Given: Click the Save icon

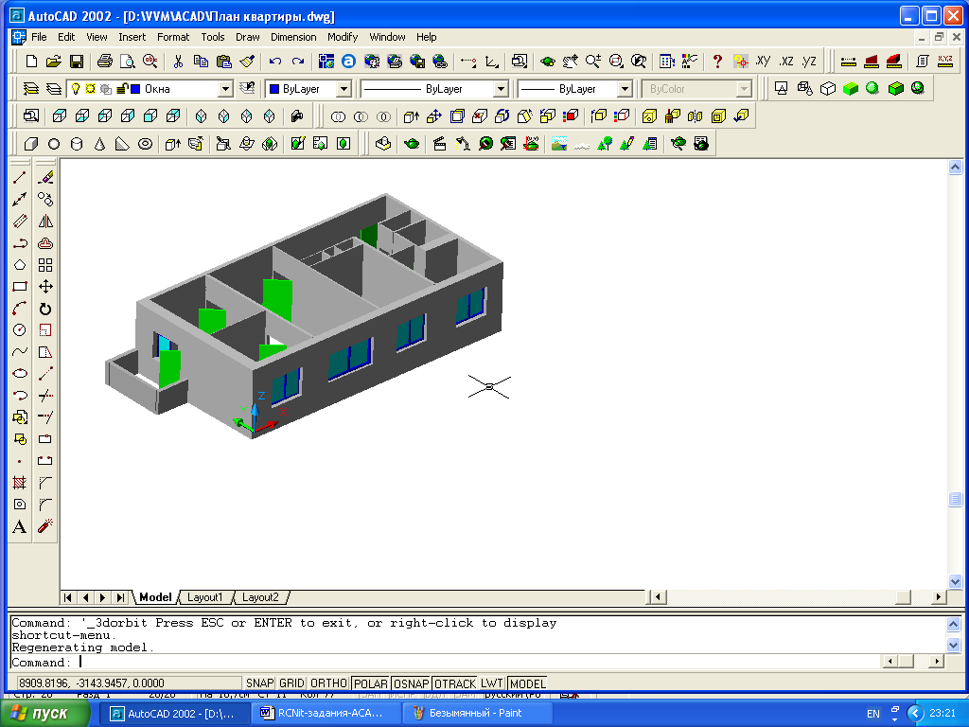Looking at the screenshot, I should pos(77,62).
